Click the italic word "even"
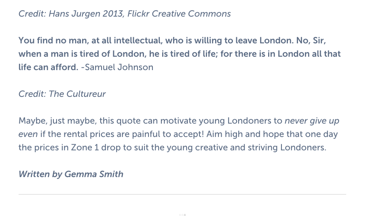This screenshot has height=216, width=385. pyautogui.click(x=28, y=134)
